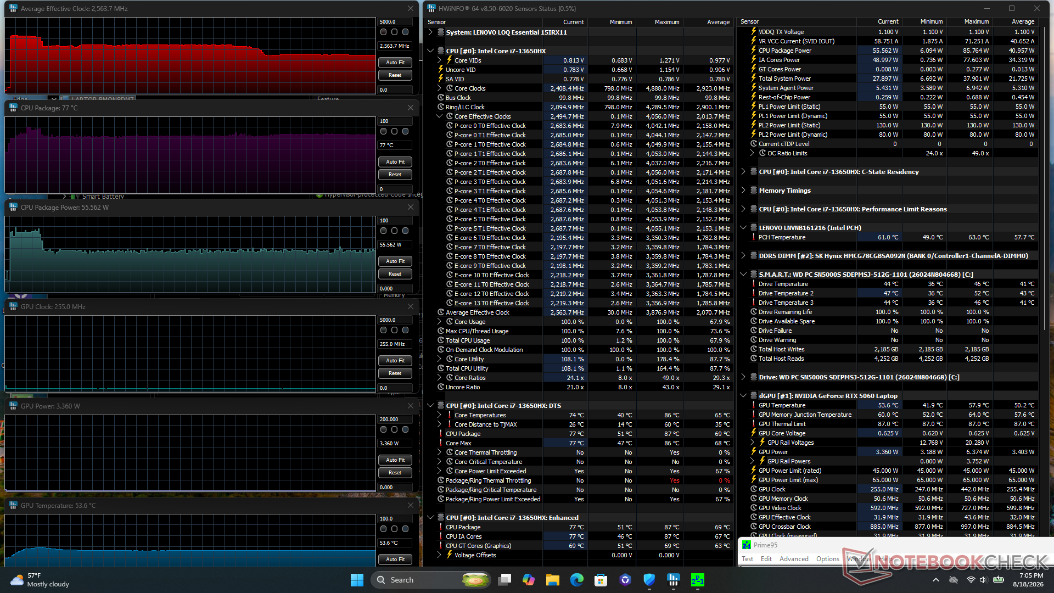Click the lightning icon beside CPU Package Power row
The image size is (1054, 593).
(753, 51)
